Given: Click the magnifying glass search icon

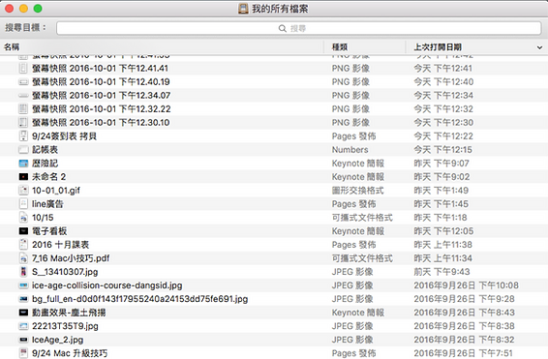Looking at the screenshot, I should [x=283, y=28].
